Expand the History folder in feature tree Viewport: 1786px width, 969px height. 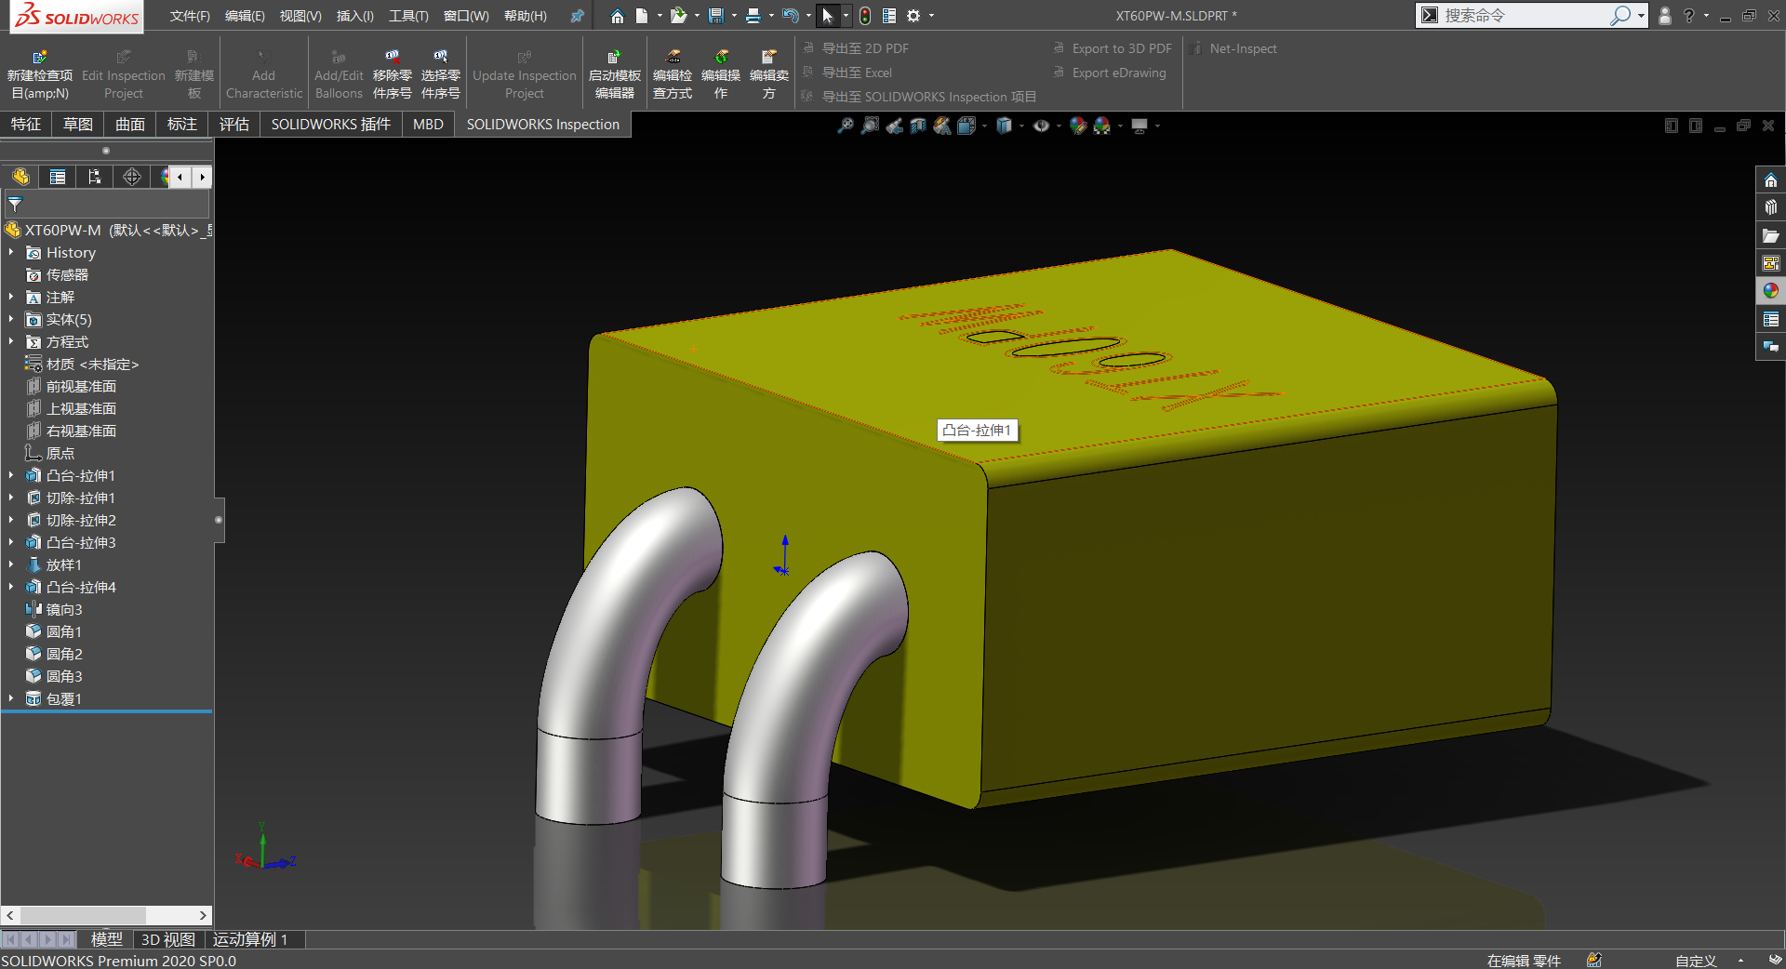tap(11, 252)
